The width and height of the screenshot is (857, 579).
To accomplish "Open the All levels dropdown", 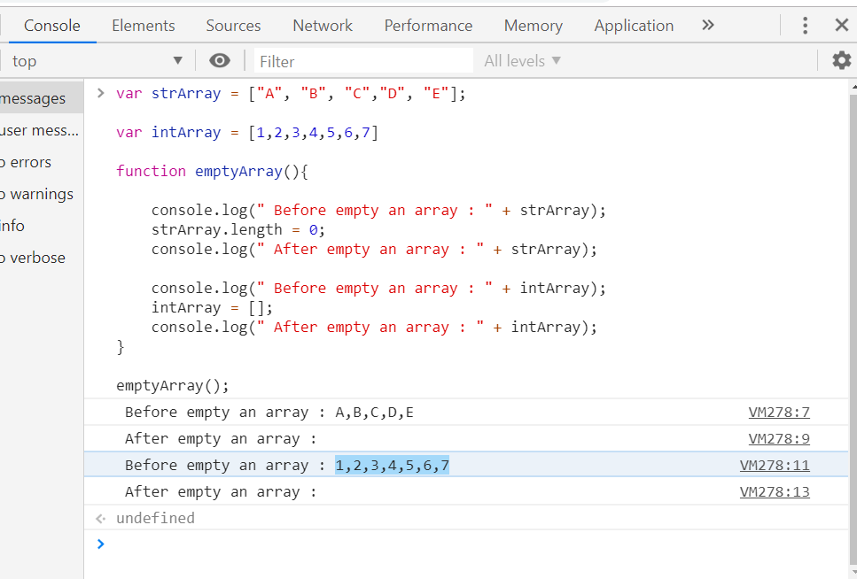I will 520,60.
